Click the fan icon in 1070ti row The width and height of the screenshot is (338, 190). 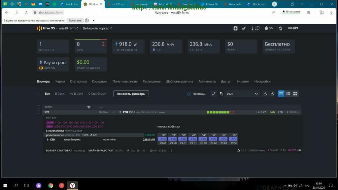point(89,107)
